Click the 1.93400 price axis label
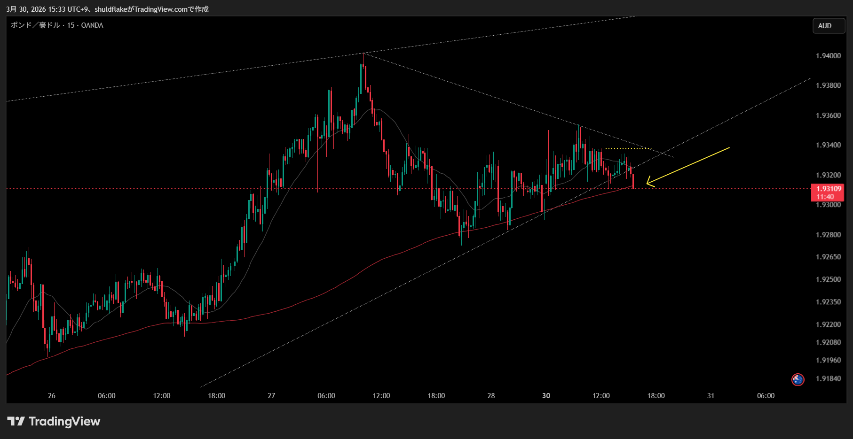This screenshot has height=439, width=853. pyautogui.click(x=828, y=145)
